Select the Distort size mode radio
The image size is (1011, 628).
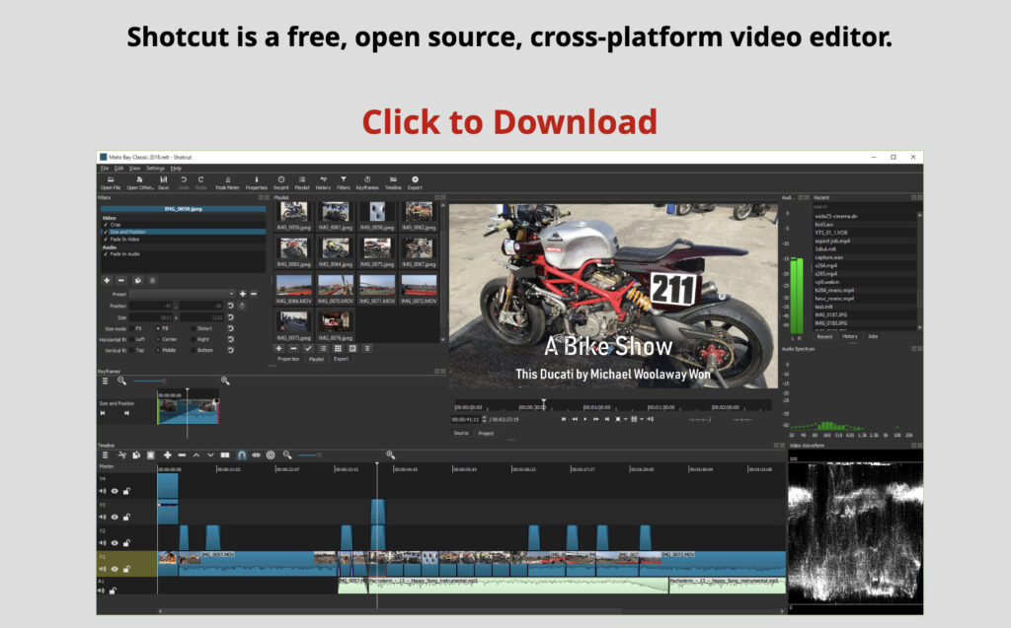click(193, 328)
